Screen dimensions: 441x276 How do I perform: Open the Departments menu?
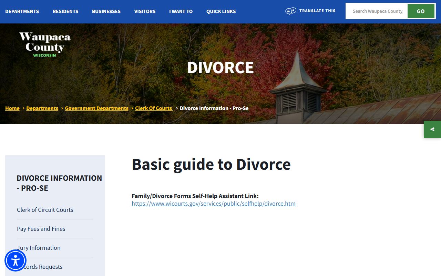tap(22, 11)
